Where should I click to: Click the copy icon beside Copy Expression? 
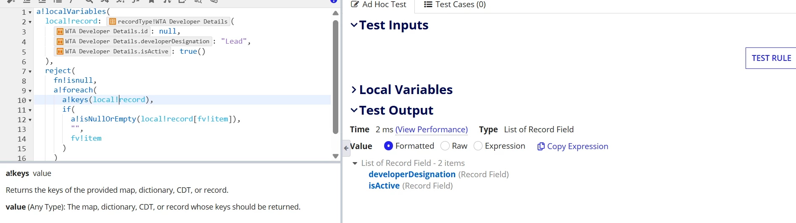(541, 147)
